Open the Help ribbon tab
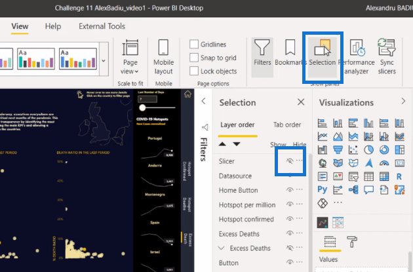The image size is (413, 272). point(53,26)
